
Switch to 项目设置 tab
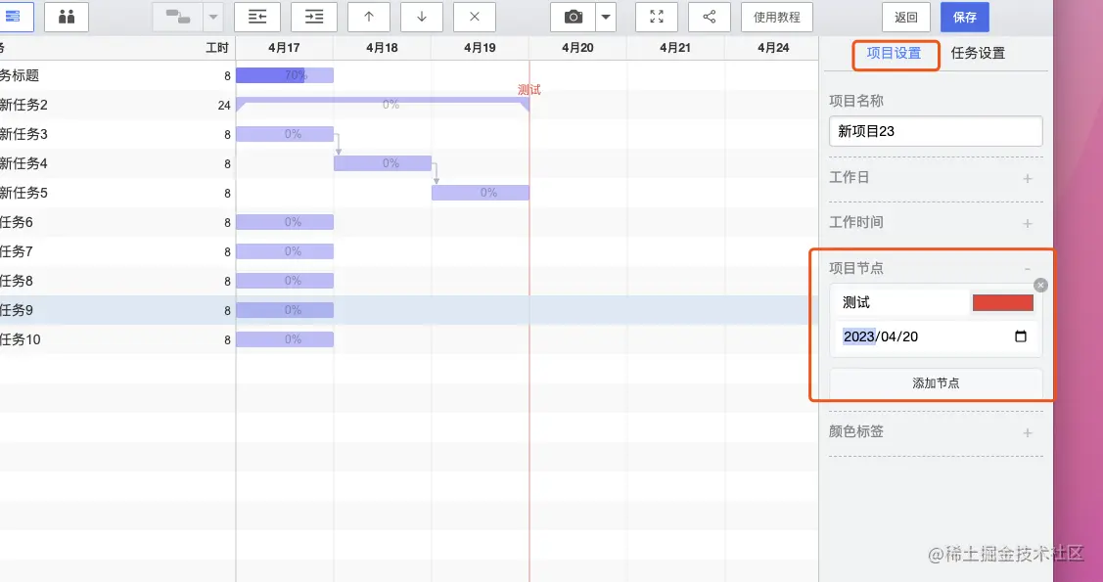(x=894, y=54)
